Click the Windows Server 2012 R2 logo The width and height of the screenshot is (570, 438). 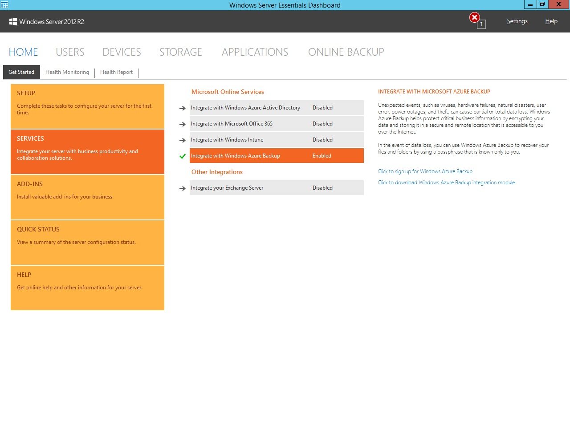pyautogui.click(x=47, y=21)
